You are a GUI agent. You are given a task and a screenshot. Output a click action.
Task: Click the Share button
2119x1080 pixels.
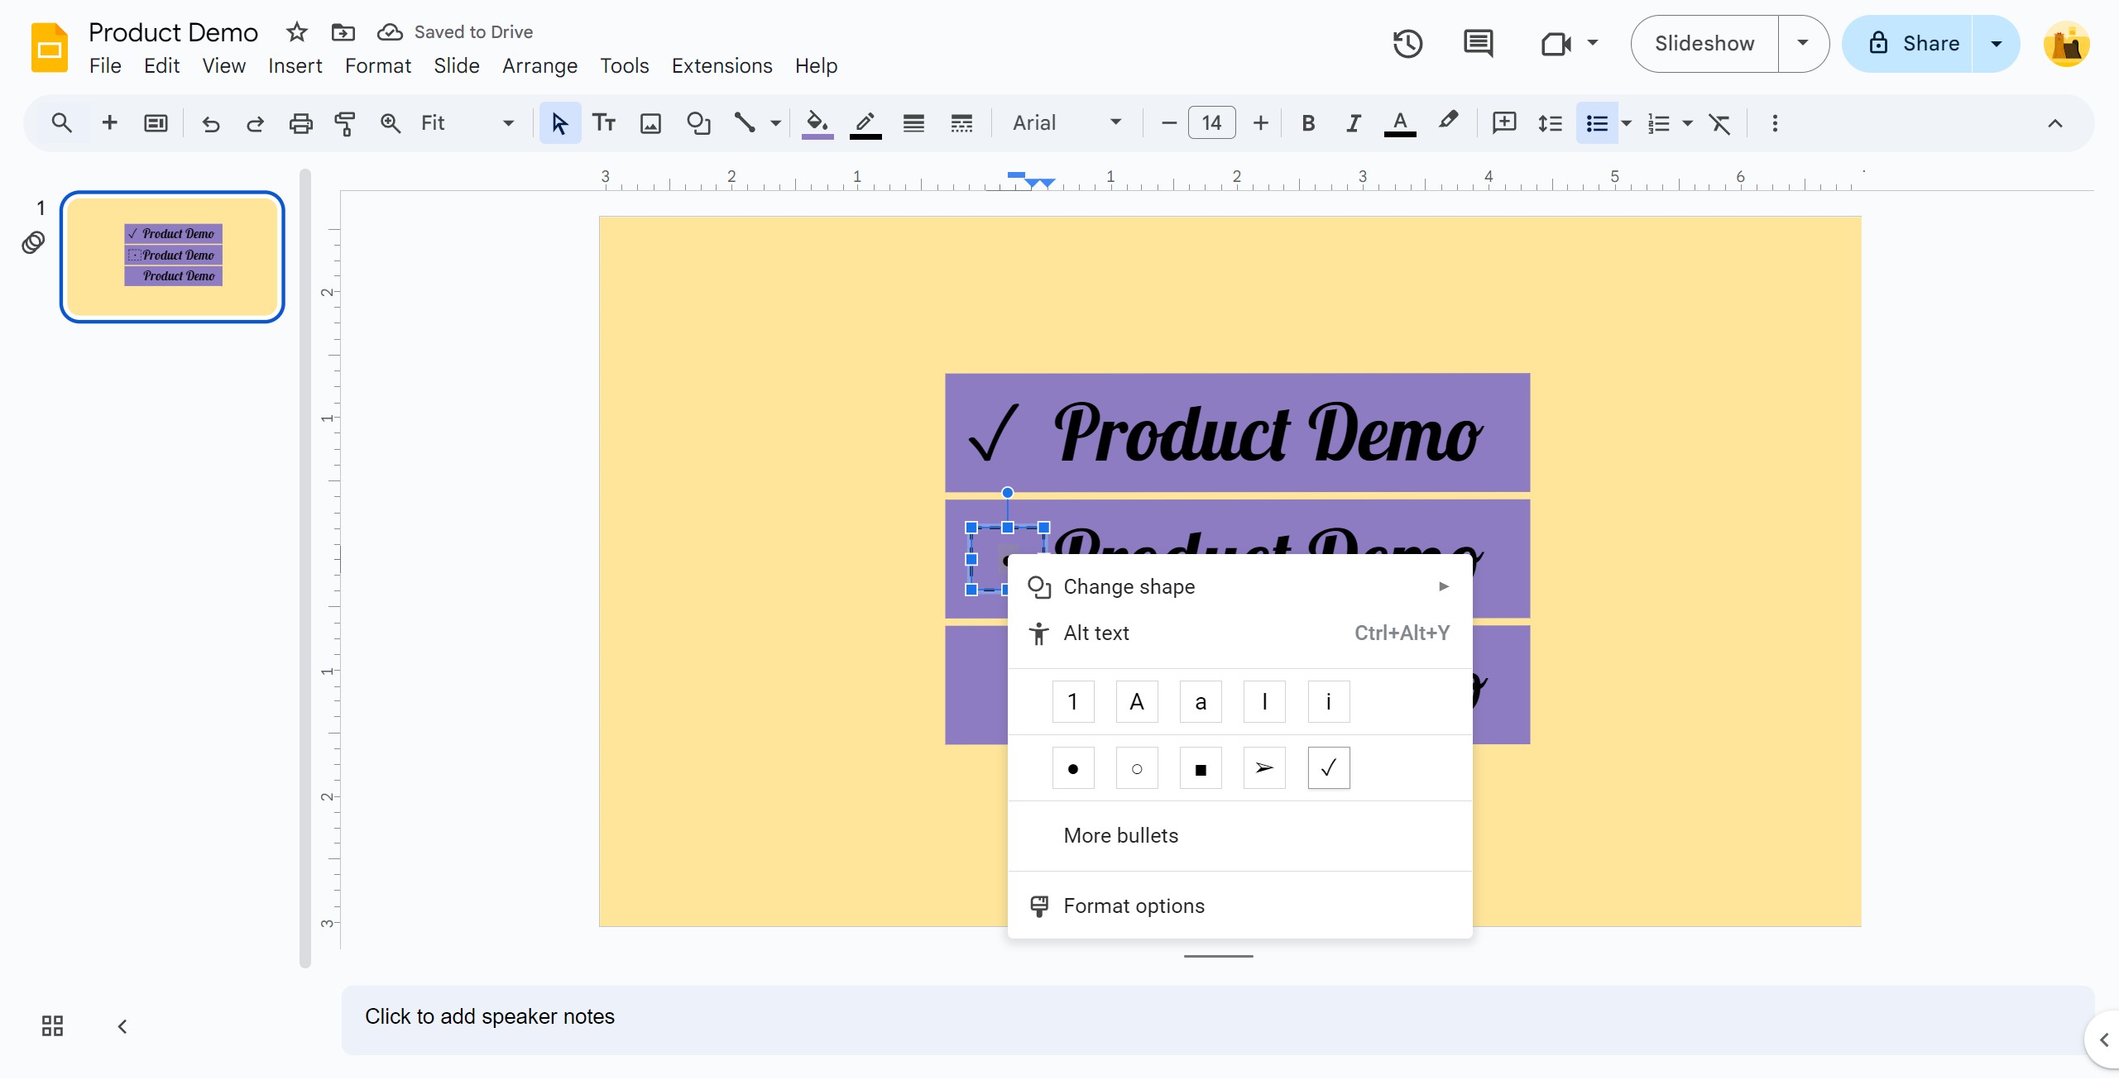pyautogui.click(x=1908, y=43)
